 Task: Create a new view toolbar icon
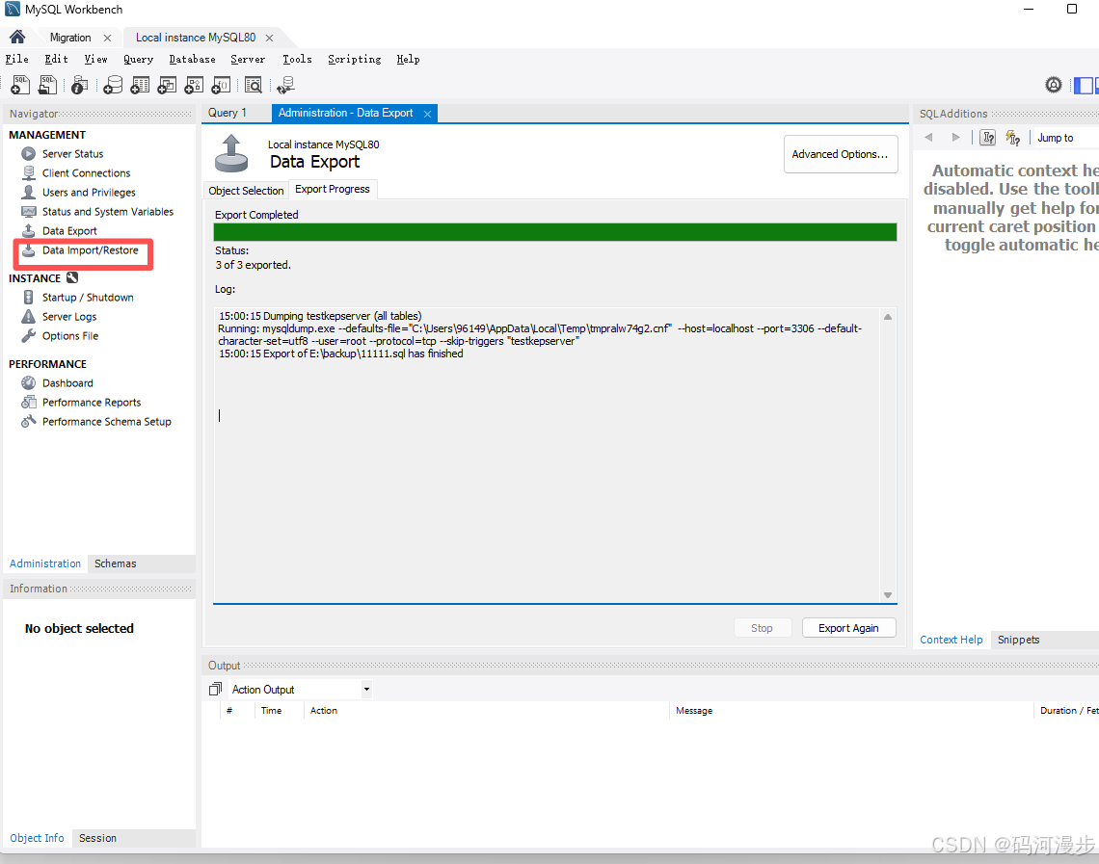167,85
